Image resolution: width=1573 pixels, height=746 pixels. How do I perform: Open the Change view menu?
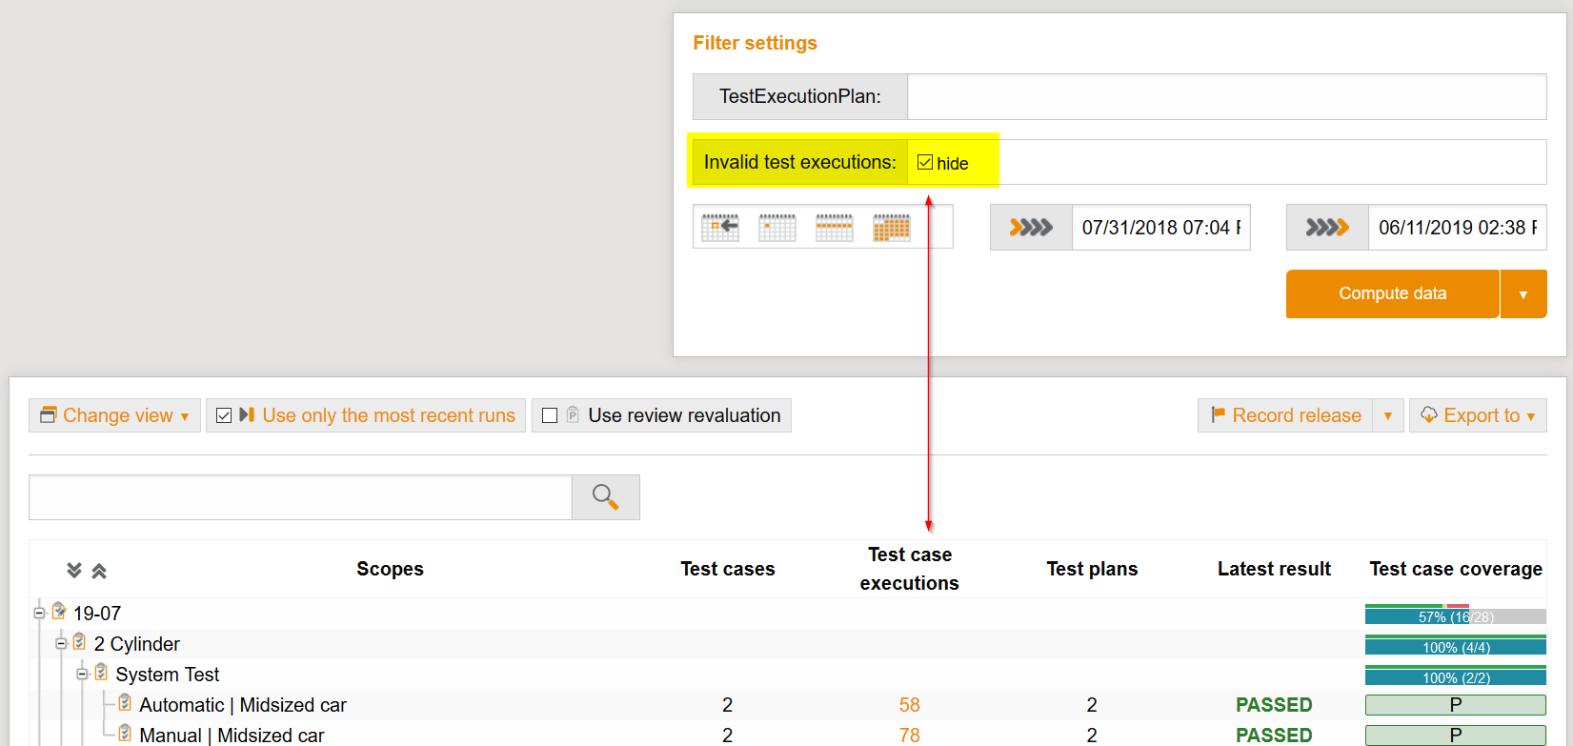[x=115, y=415]
